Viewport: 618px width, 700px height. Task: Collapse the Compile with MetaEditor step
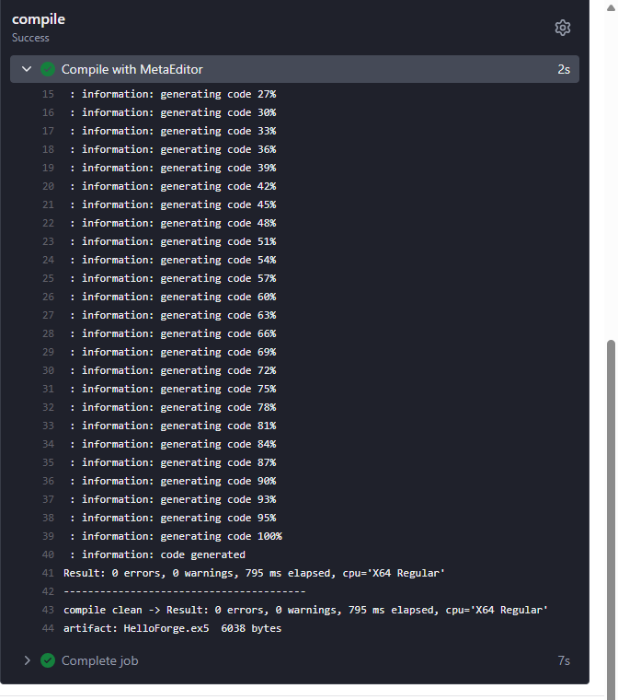[x=27, y=69]
